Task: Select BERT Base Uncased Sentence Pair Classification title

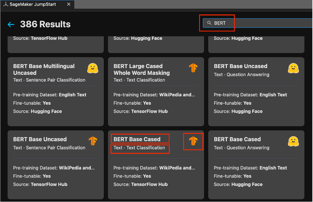Action: (x=40, y=139)
